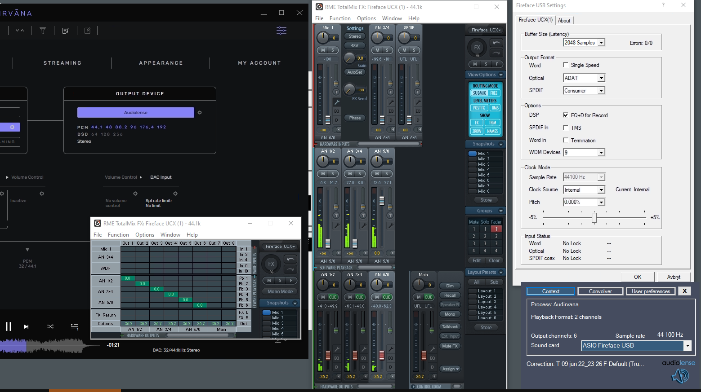Open the wrench settings on Main control room channel

point(432,349)
